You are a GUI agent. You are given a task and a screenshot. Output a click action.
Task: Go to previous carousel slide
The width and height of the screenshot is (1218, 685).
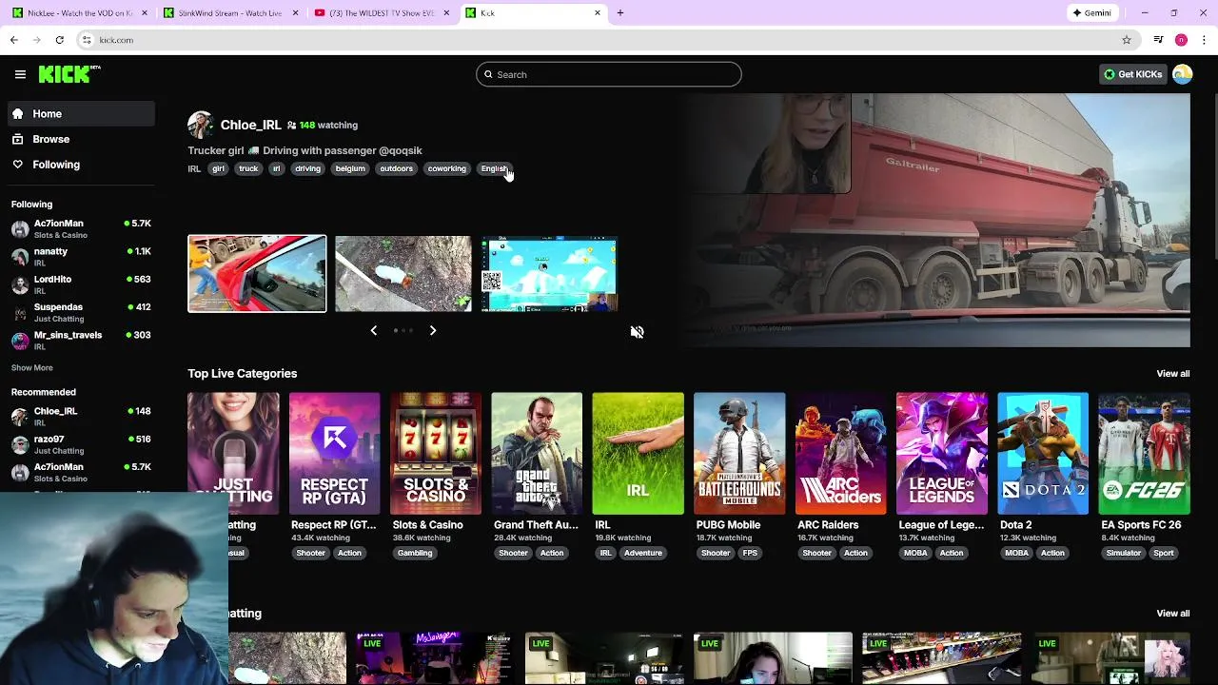coord(374,330)
